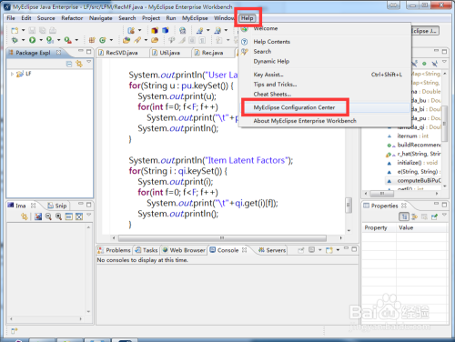Click the Debug bug icon in toolbar
Viewport: 455px width, 342px height.
coord(15,40)
